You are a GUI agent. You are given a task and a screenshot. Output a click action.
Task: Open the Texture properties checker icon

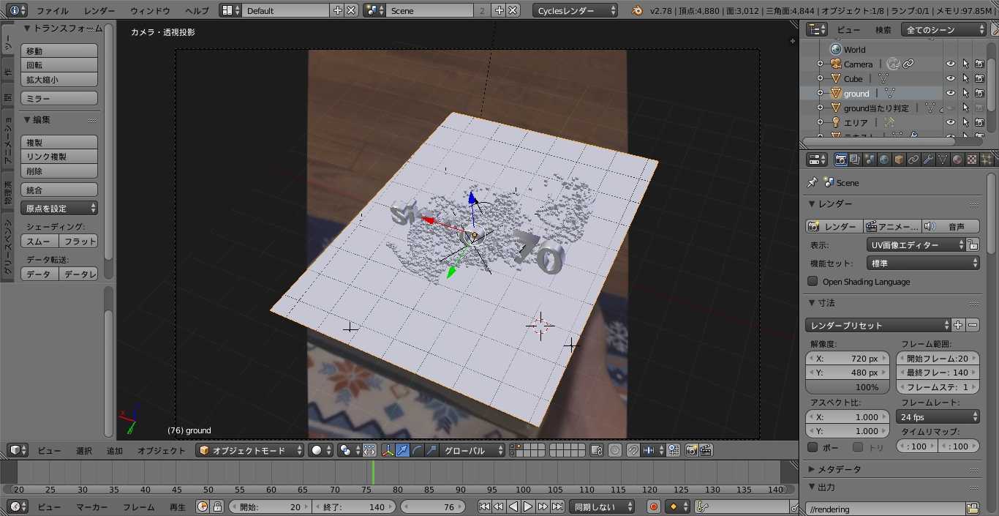[x=973, y=159]
